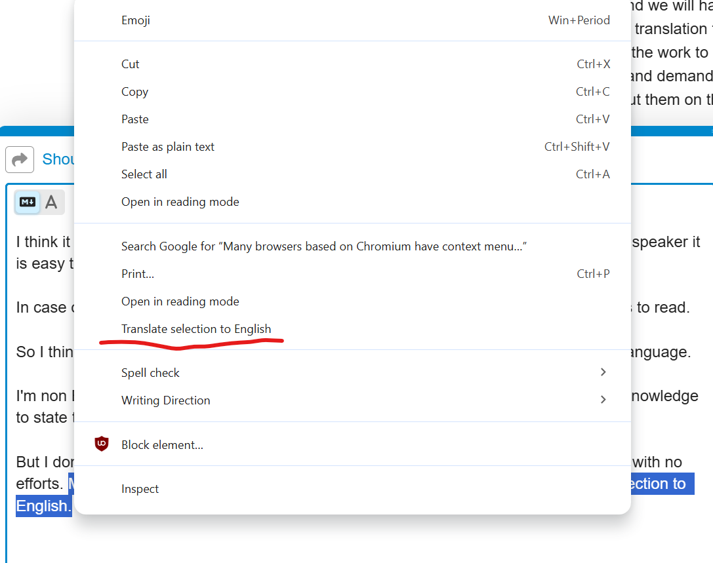Select Emoji from the context menu

[x=136, y=20]
